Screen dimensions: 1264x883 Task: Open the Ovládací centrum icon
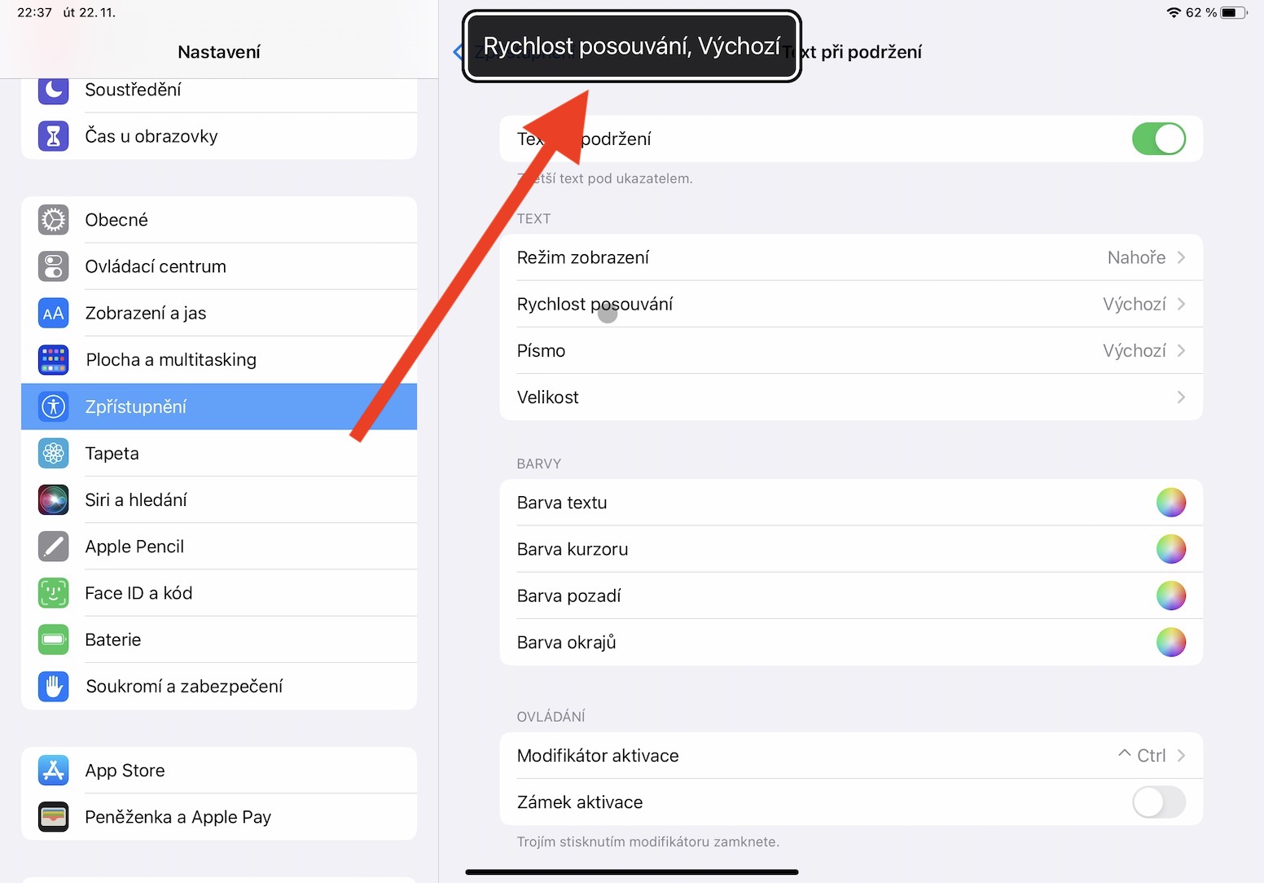tap(54, 266)
